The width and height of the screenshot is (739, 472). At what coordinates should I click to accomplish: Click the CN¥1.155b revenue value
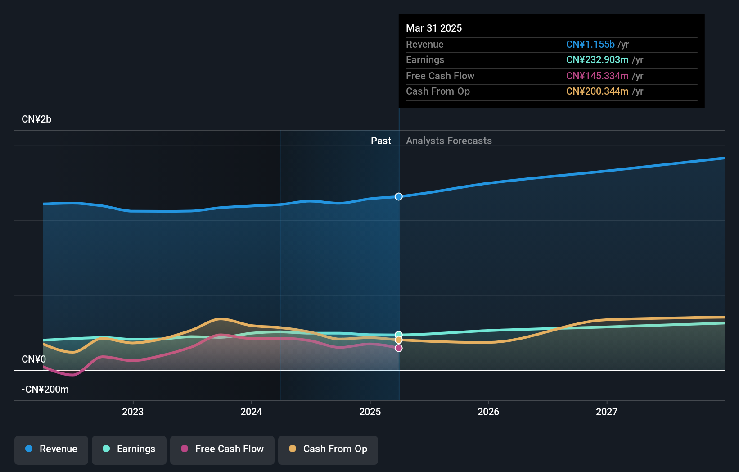[x=590, y=44]
